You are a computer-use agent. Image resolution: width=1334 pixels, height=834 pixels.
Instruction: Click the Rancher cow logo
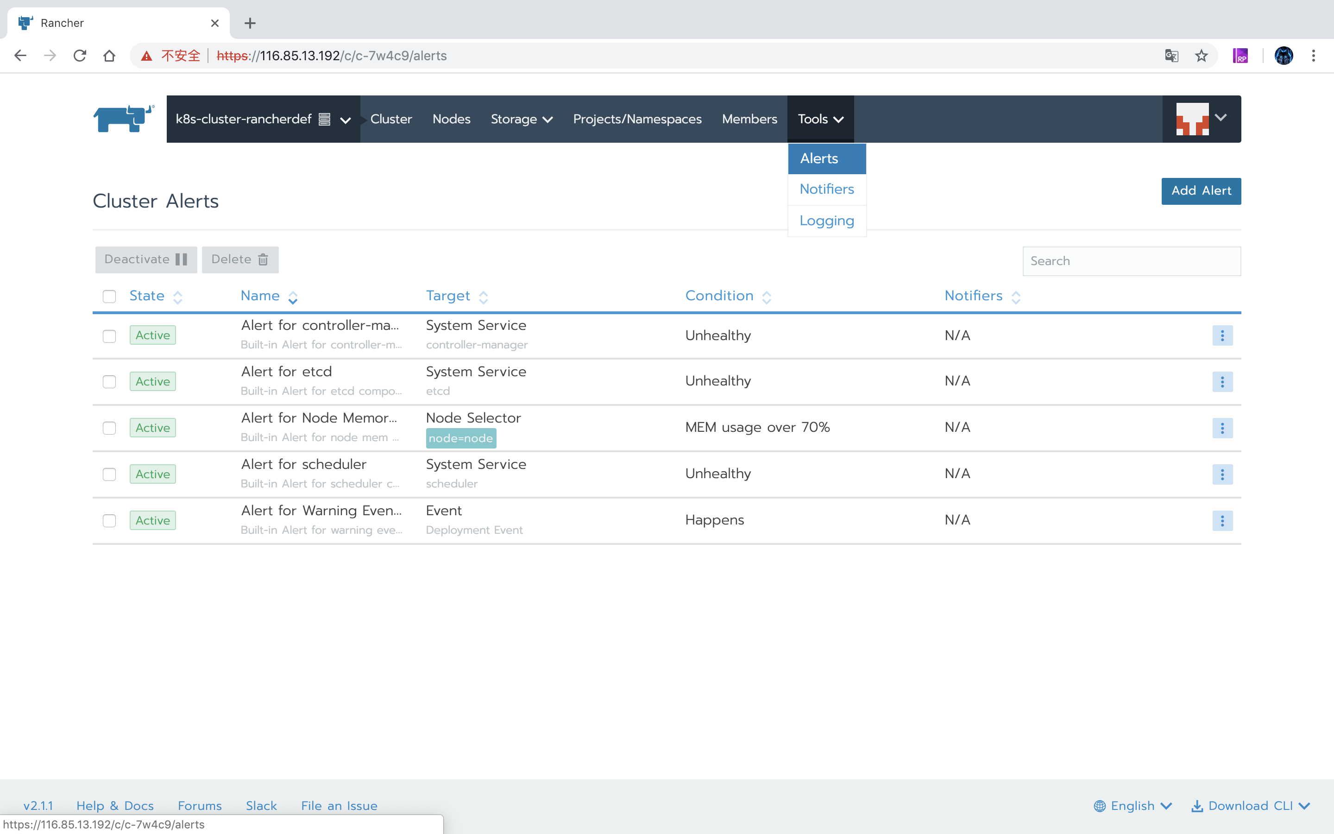click(124, 119)
